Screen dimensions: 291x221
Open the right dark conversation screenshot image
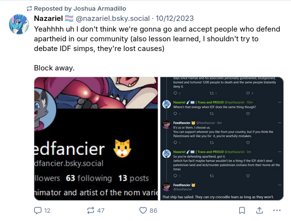(222, 138)
